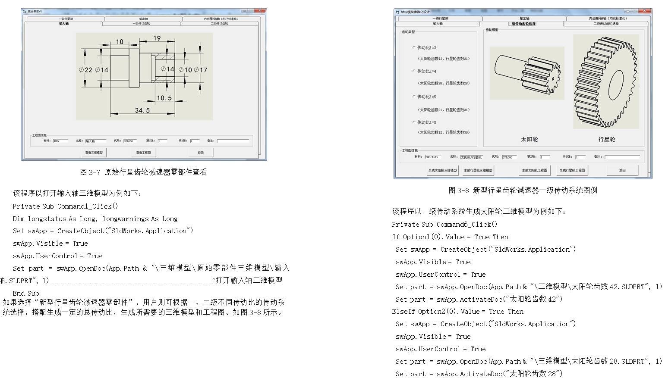
Task: Click 名称 field showing 输入轴
Action: click(x=95, y=141)
